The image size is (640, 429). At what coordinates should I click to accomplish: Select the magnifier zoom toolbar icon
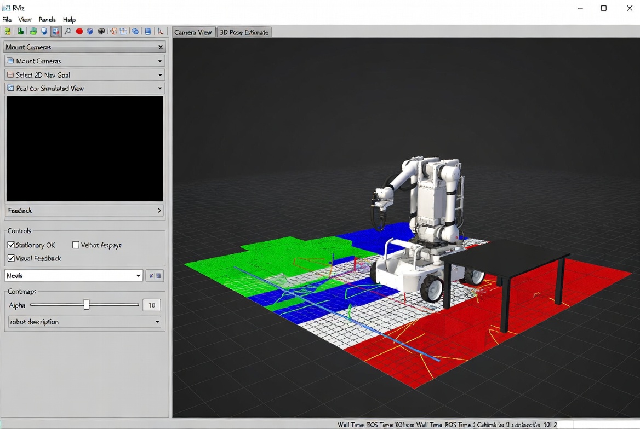(68, 31)
